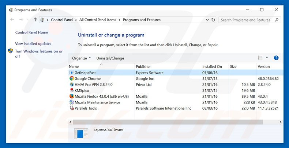Image resolution: width=289 pixels, height=148 pixels.
Task: Click the horizontal scrollbar thumb
Action: click(168, 122)
